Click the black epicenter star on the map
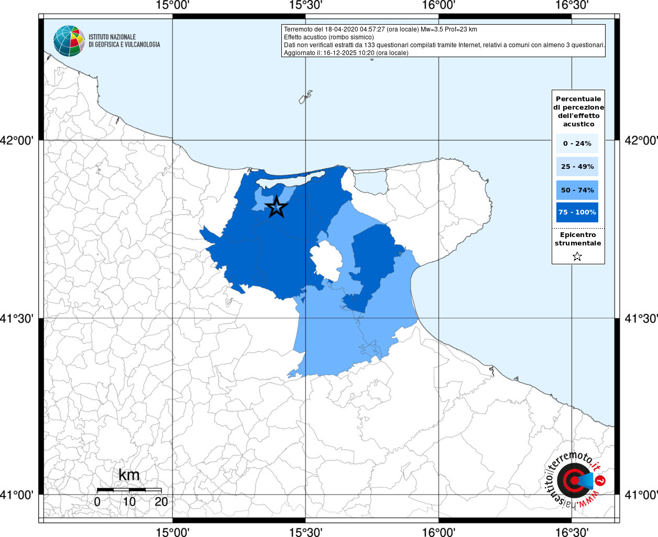The height and width of the screenshot is (537, 658). [x=277, y=207]
